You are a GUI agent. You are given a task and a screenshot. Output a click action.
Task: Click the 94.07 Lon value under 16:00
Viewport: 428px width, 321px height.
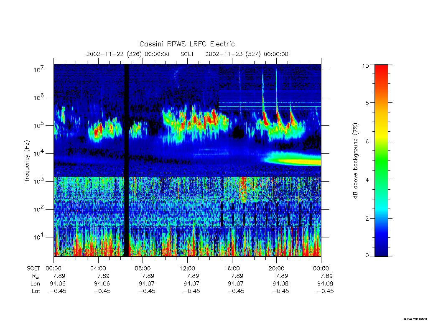pos(236,284)
